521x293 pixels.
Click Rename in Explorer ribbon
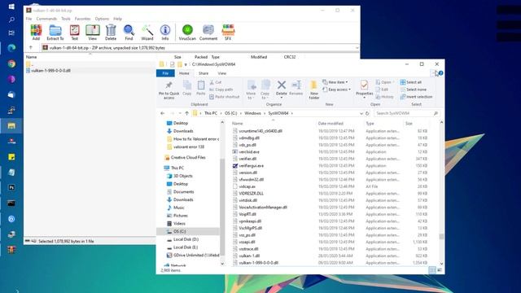[296, 89]
